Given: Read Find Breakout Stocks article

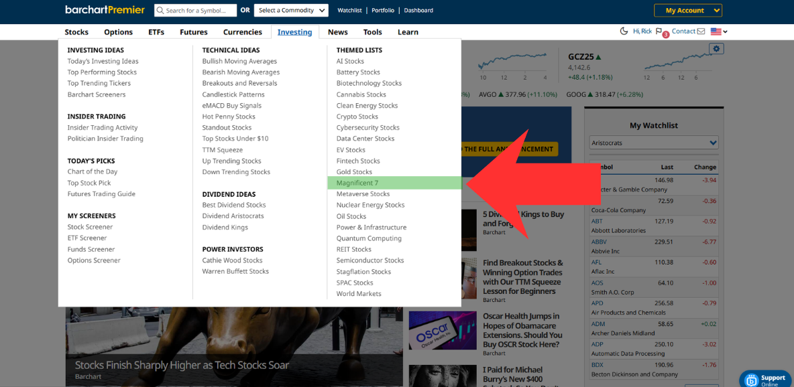Looking at the screenshot, I should [x=522, y=277].
